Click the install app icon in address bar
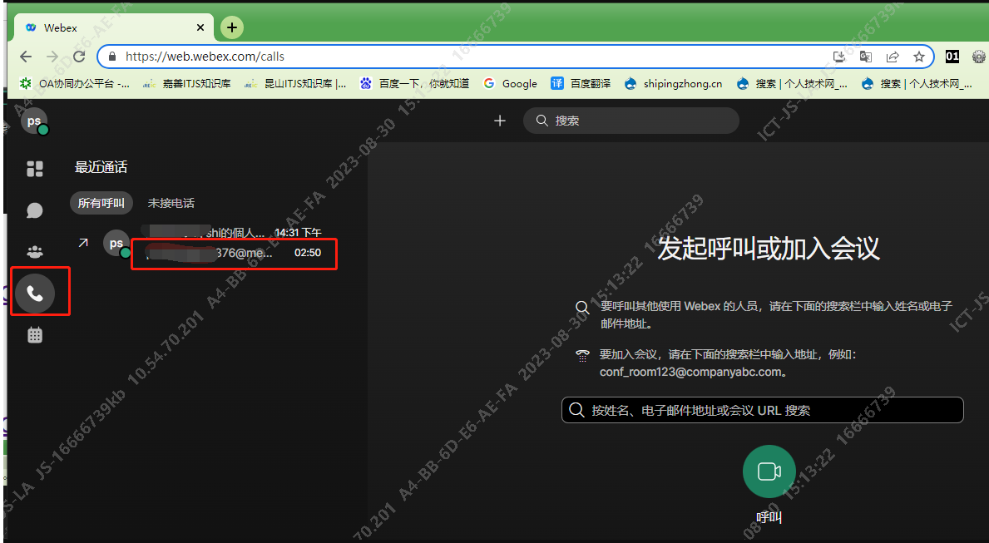989x543 pixels. [x=839, y=57]
